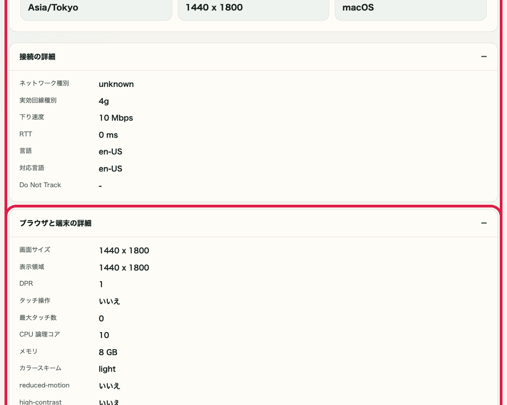The height and width of the screenshot is (405, 507).
Task: Click the en-US language value
Action: [110, 152]
